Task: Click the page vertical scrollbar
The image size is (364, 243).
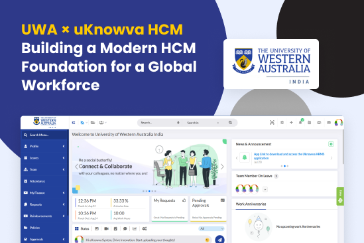Action: pos(343,147)
